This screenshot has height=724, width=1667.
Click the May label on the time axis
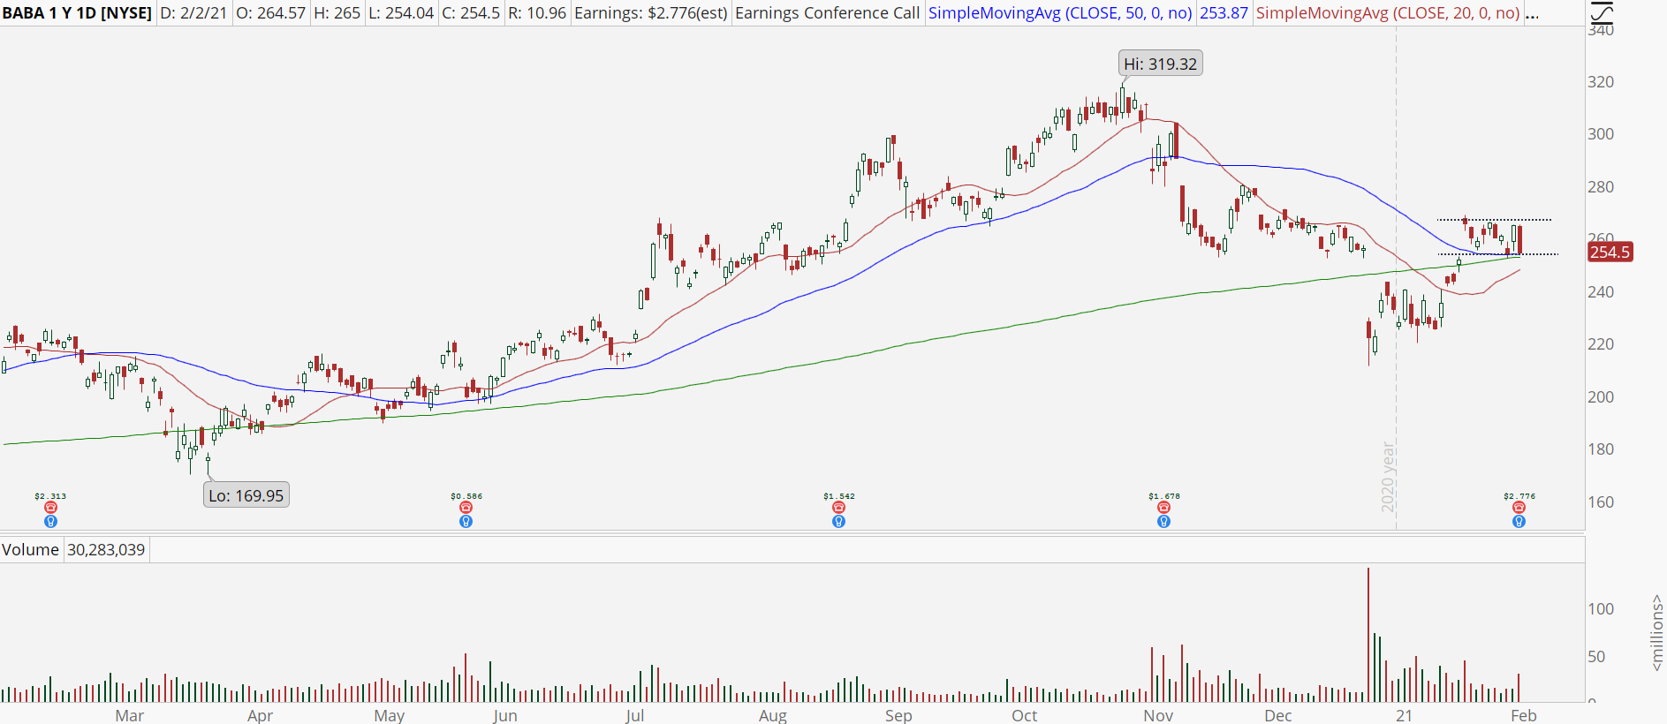(x=390, y=715)
